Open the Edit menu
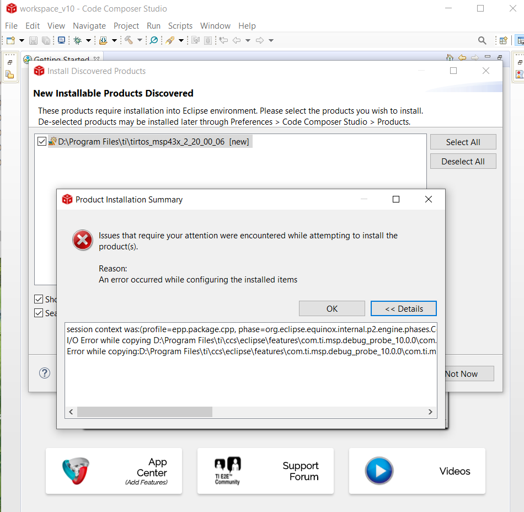Screen dimensions: 524x512 [33, 26]
